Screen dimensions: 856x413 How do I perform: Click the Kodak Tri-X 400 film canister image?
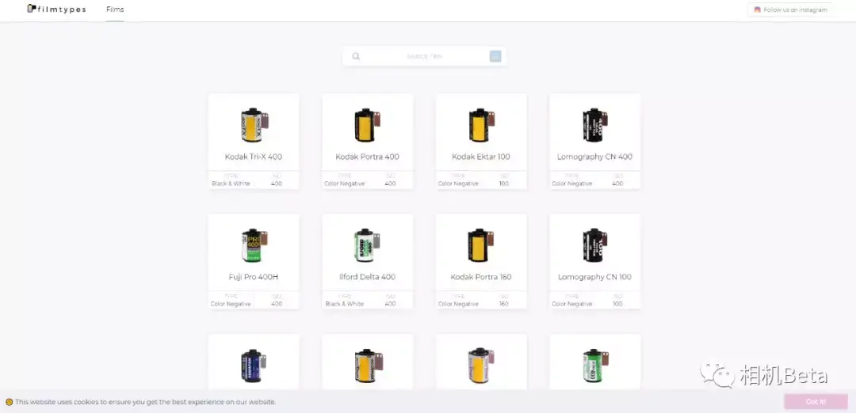pos(254,125)
